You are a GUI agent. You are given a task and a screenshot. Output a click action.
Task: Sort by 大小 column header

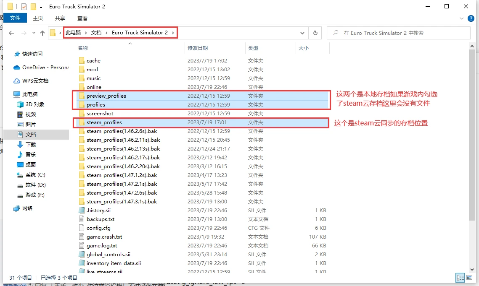[303, 48]
